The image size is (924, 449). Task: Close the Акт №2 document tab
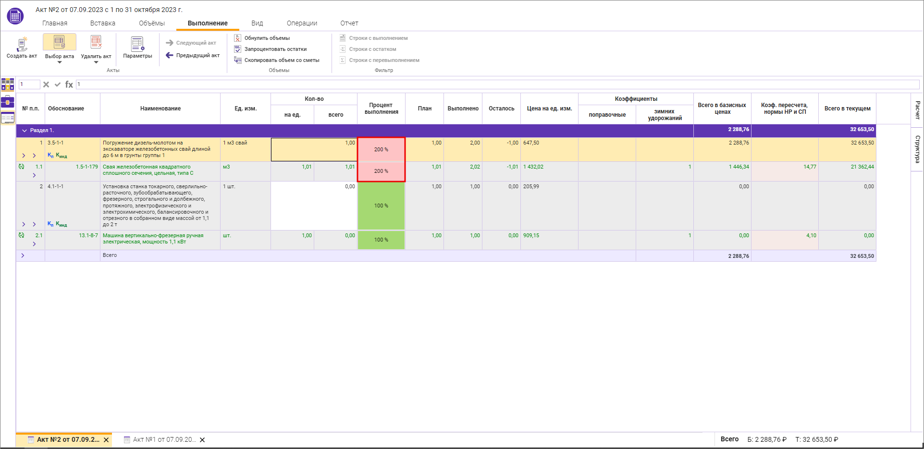click(106, 439)
